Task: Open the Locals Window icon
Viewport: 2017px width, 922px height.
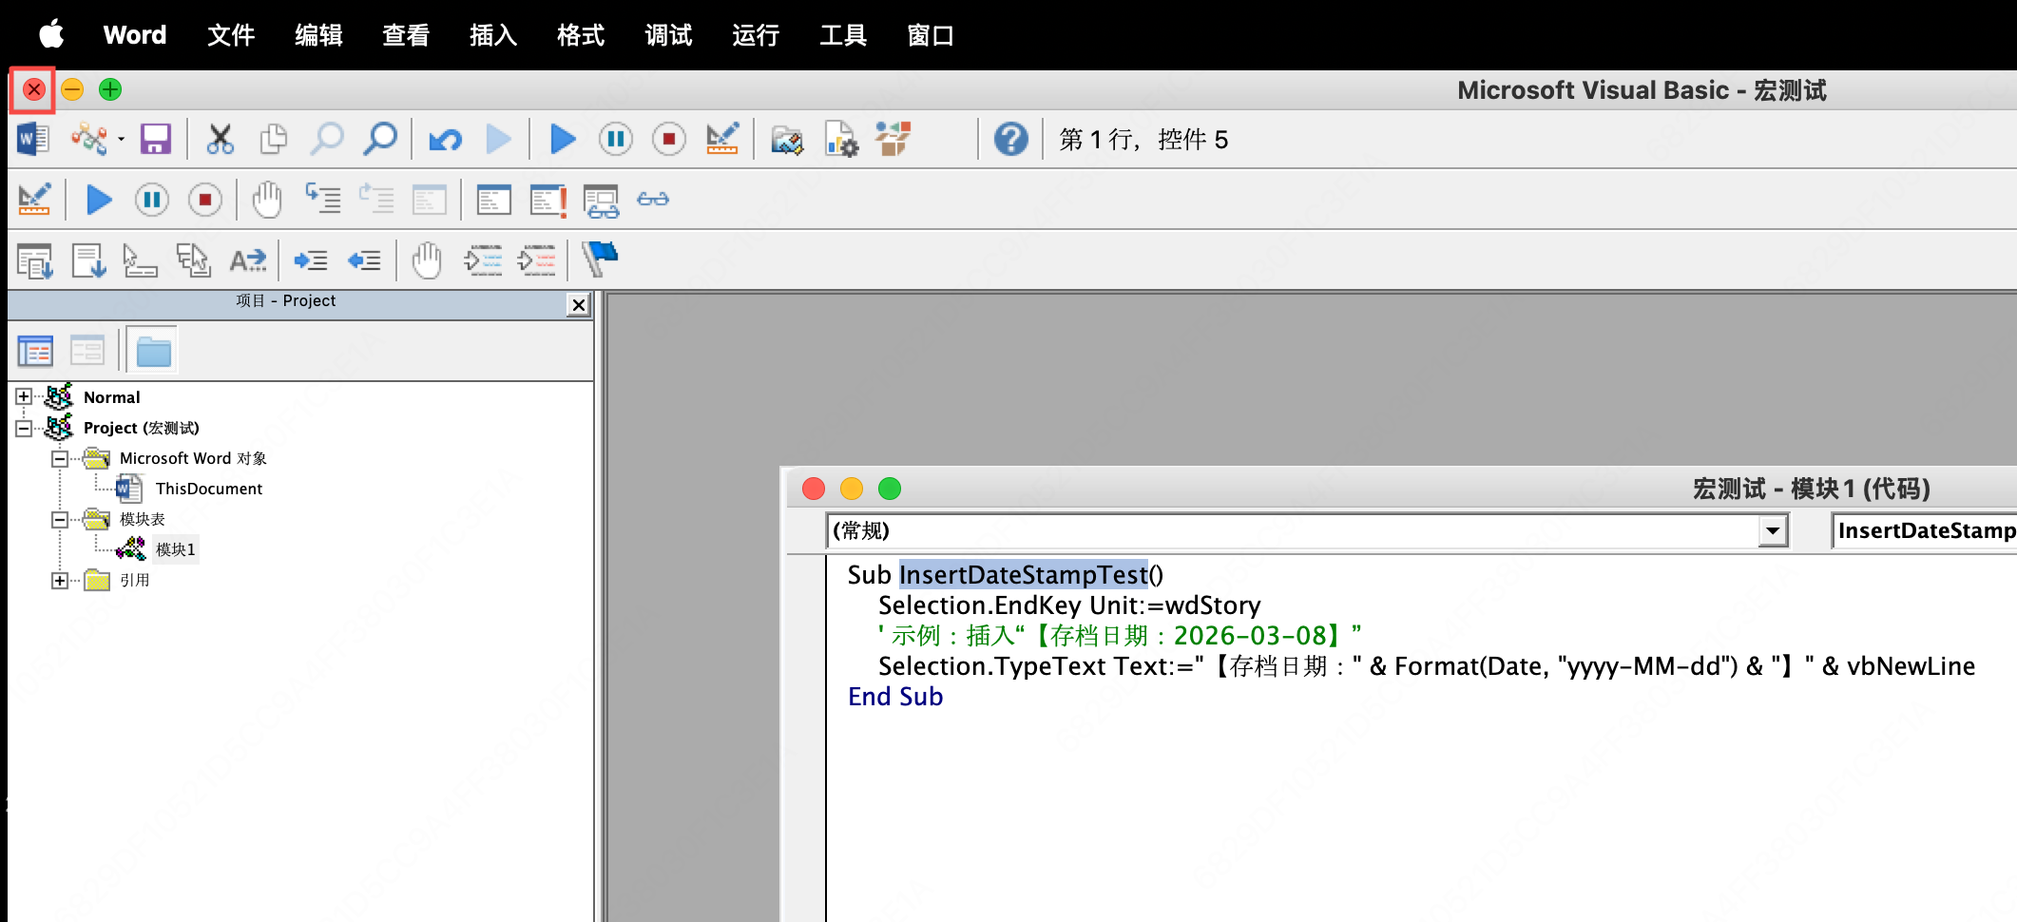Action: coord(494,201)
